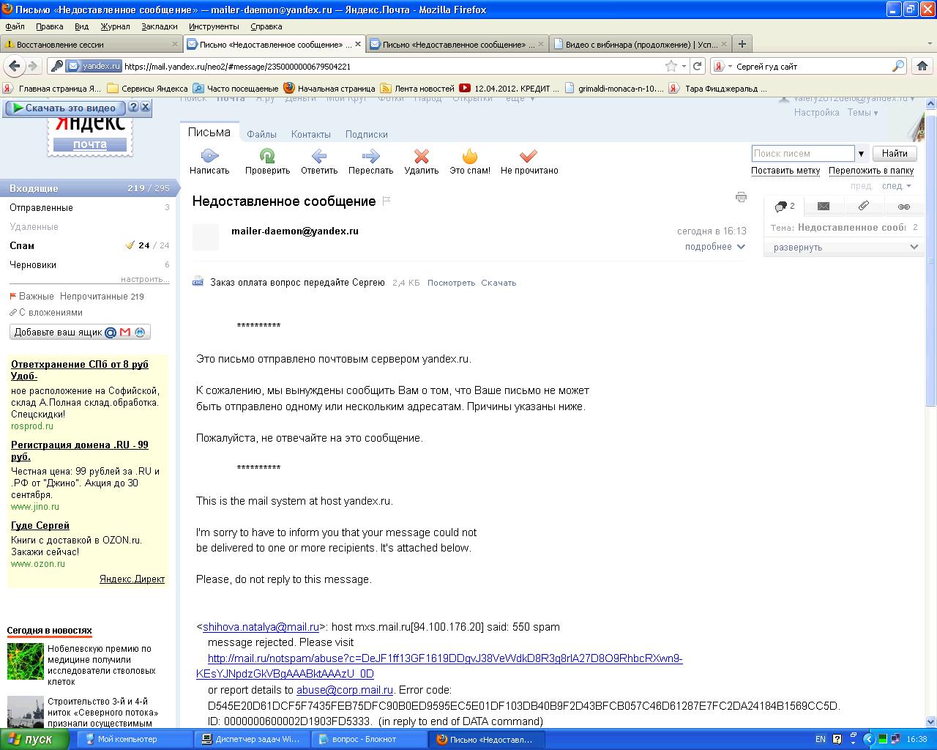The image size is (937, 750).
Task: Expand подробнее message details
Action: (714, 247)
